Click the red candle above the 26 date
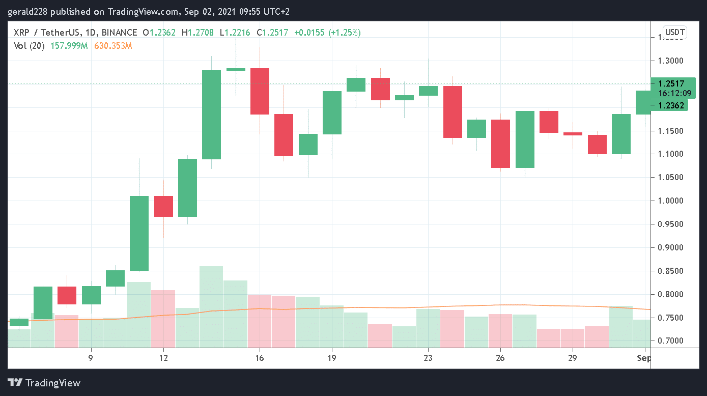707x396 pixels. (x=500, y=144)
